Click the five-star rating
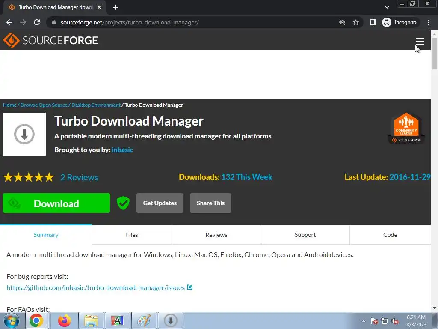This screenshot has height=329, width=438. tap(29, 177)
